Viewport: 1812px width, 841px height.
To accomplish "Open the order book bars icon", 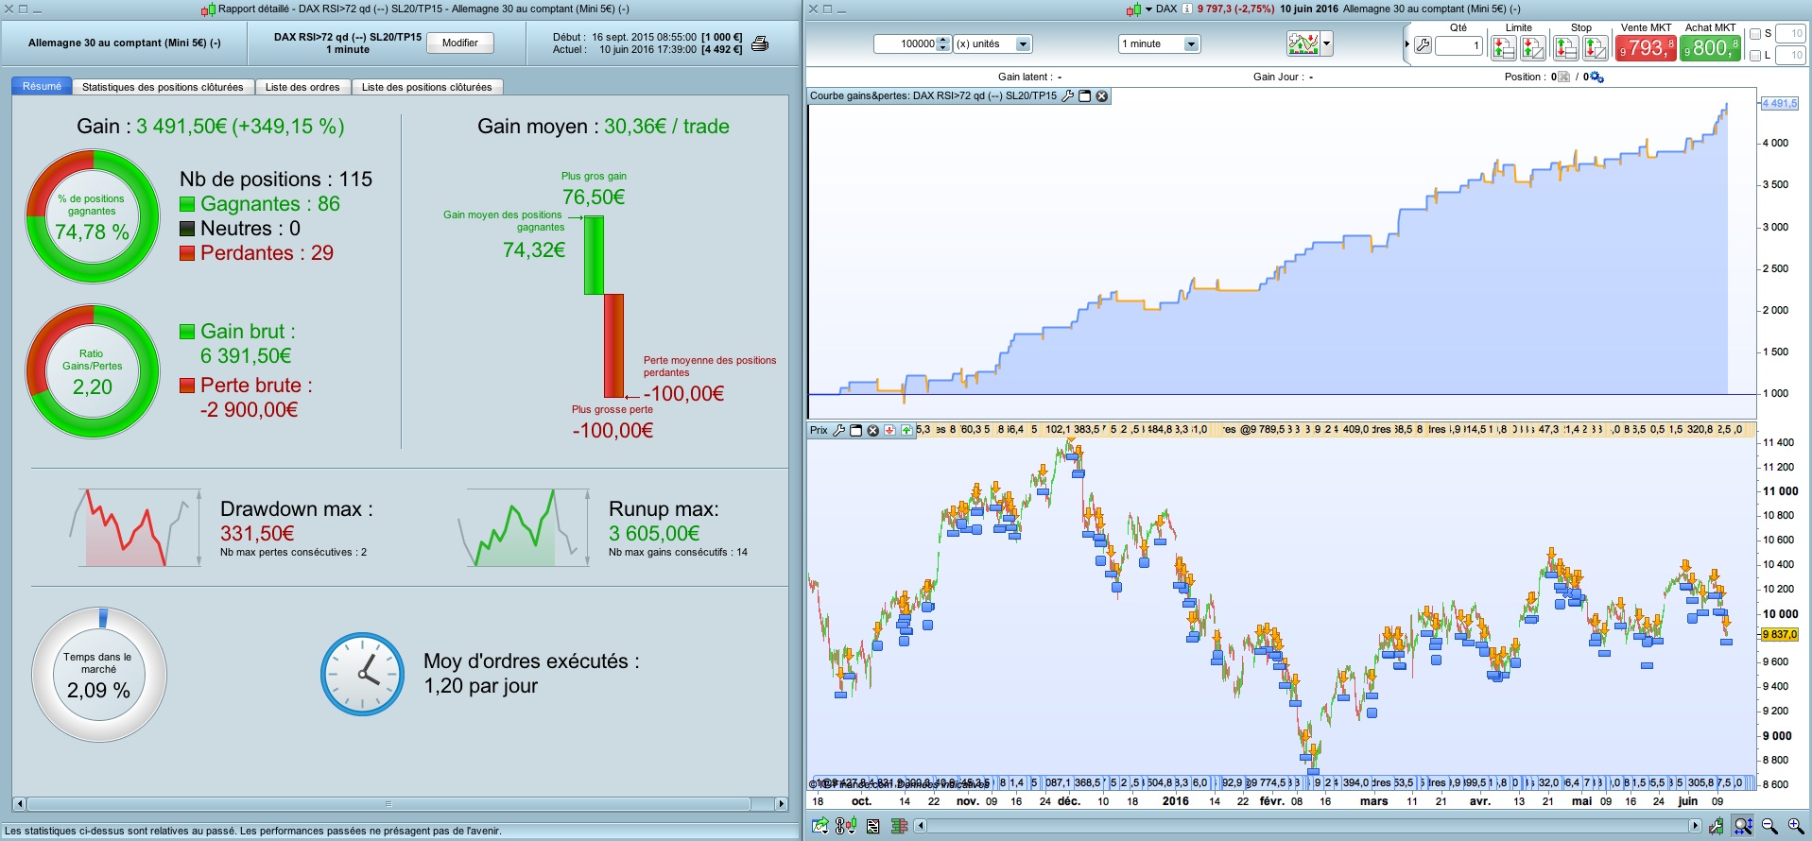I will pos(900,826).
